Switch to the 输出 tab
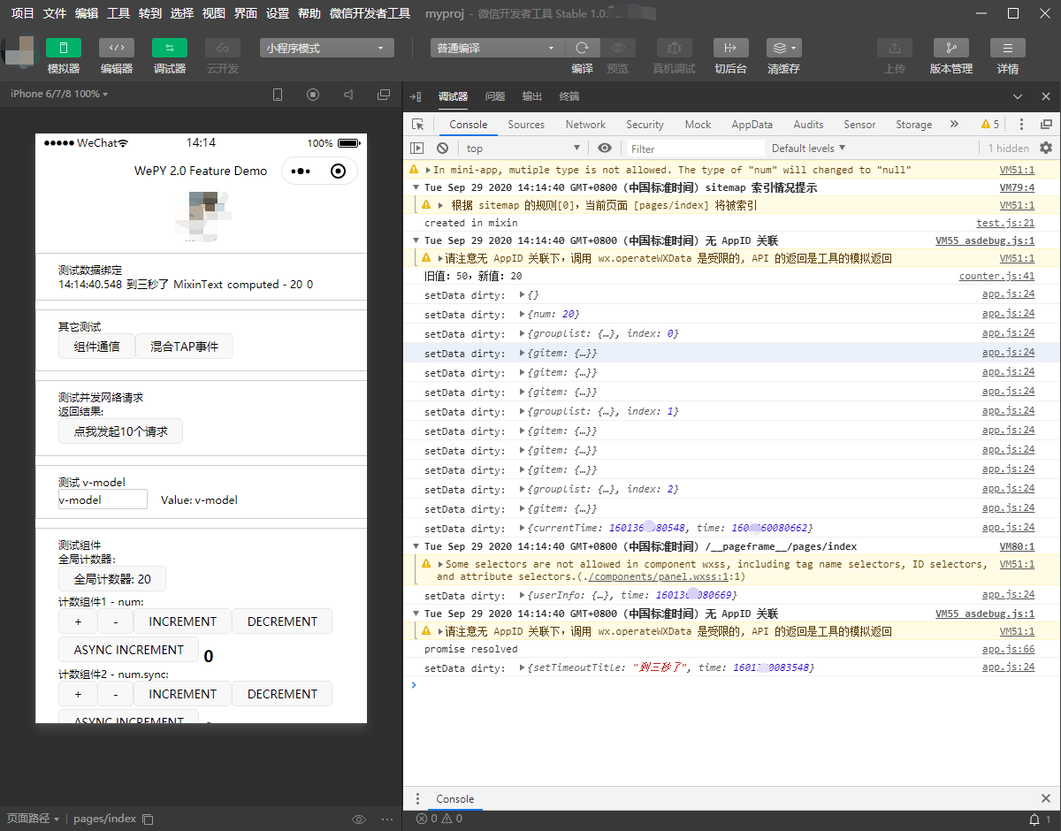 pyautogui.click(x=532, y=96)
